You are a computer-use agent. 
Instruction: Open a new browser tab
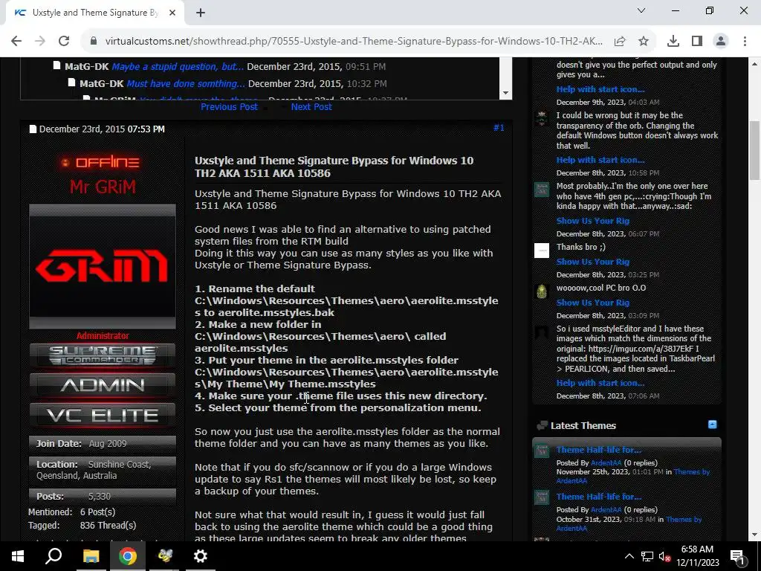tap(201, 13)
